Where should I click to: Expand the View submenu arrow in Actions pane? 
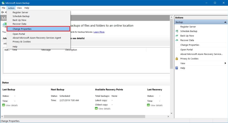pos(225,63)
